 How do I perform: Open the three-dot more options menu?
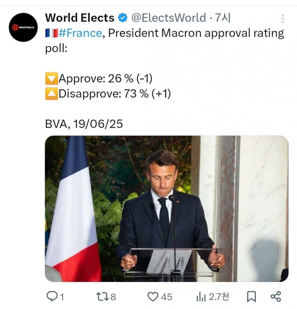point(283,19)
